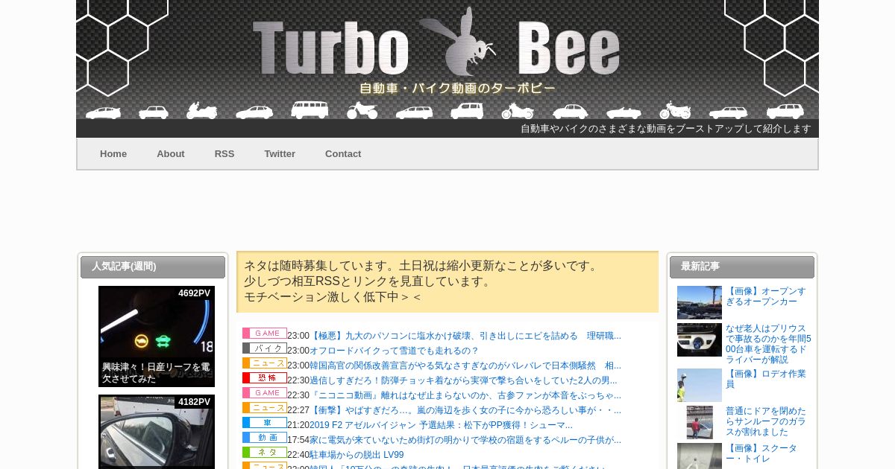Image resolution: width=895 pixels, height=469 pixels.
Task: Click the 最新記事 sidebar header
Action: point(742,267)
